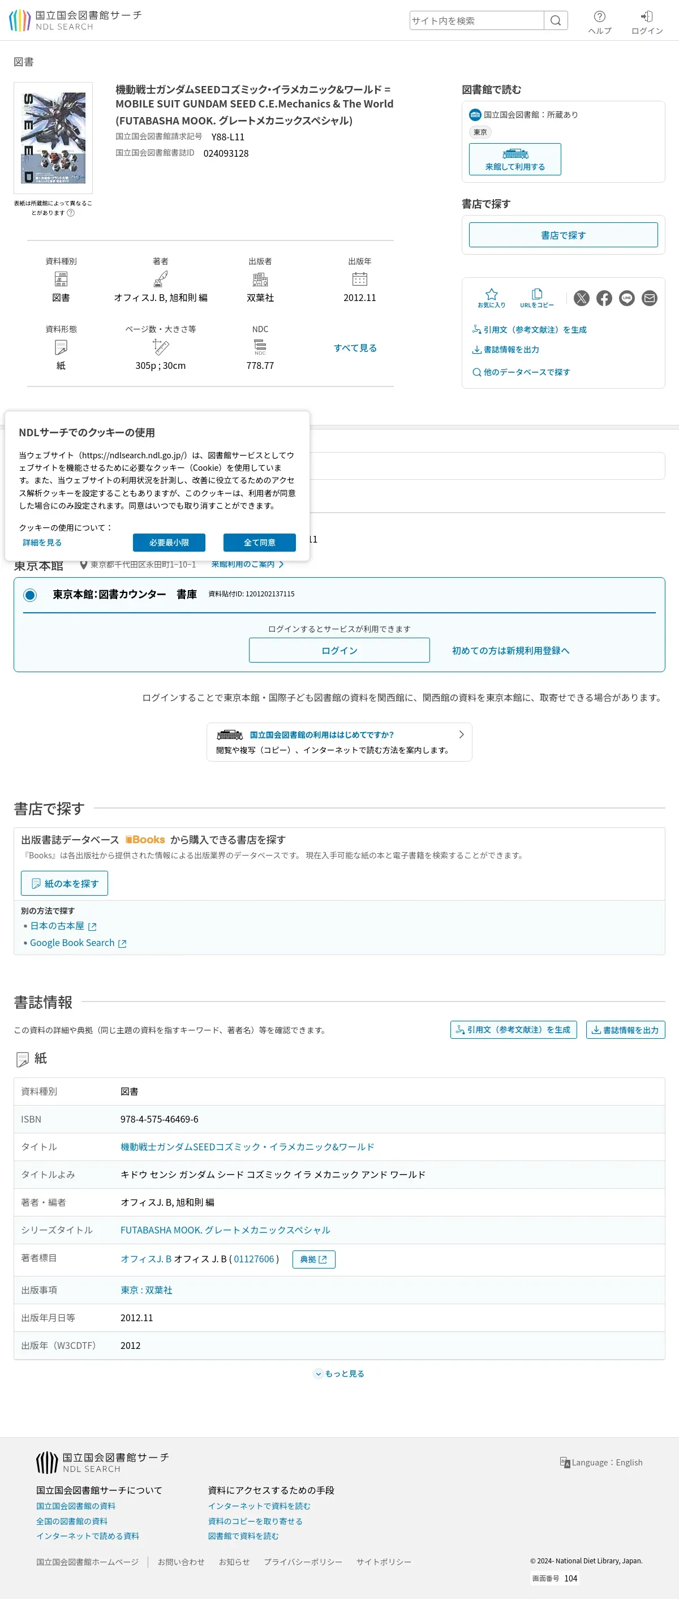Screen dimensions: 679x1599
Task: Copy URL with the URLをコピー icon
Action: pos(537,298)
